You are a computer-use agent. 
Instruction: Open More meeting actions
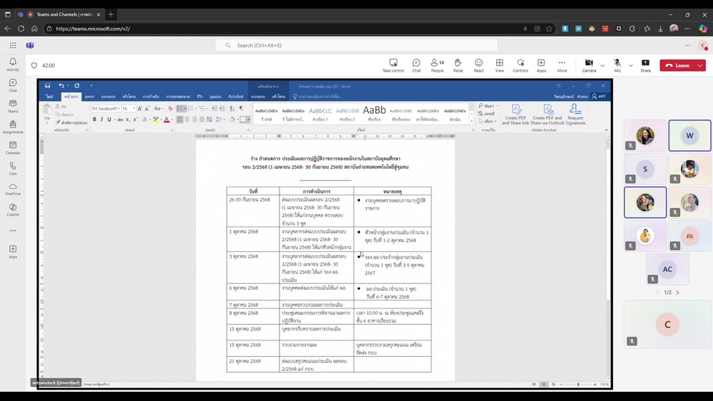[x=562, y=66]
